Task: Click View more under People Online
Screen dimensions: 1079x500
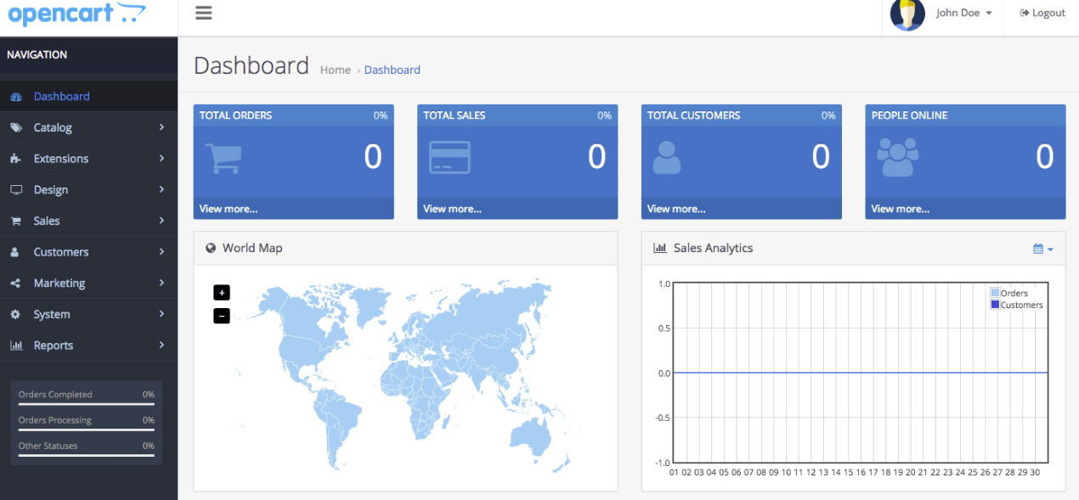Action: [901, 209]
